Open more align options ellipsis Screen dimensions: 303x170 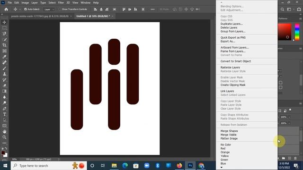click(152, 9)
